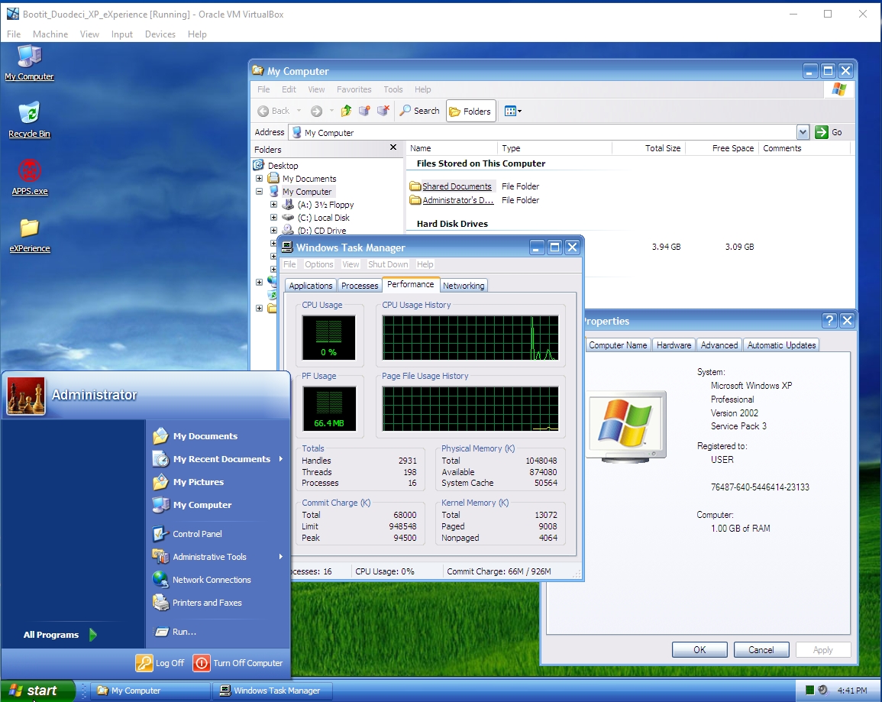Open the VirtualBox Devices menu
882x702 pixels.
coord(160,34)
